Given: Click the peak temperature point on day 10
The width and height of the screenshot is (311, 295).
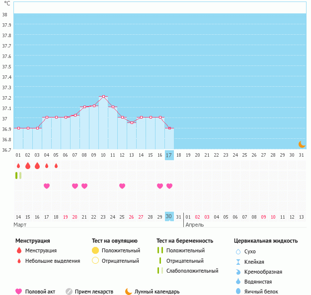Looking at the screenshot, I should tap(103, 96).
